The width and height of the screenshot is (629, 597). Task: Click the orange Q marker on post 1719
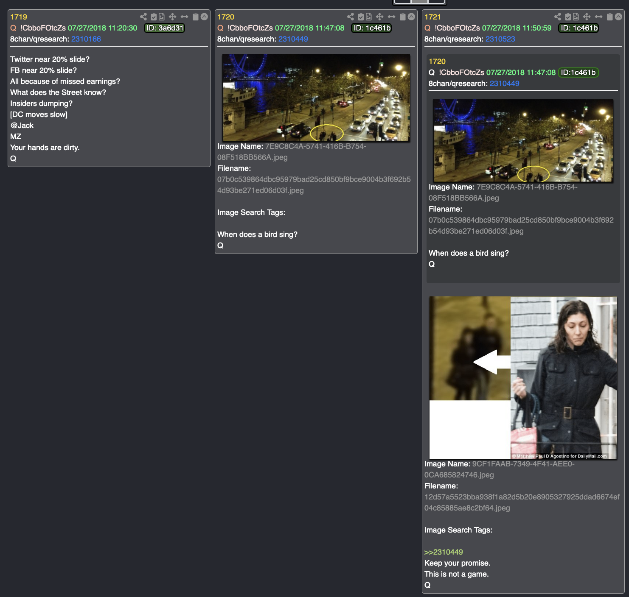point(13,28)
